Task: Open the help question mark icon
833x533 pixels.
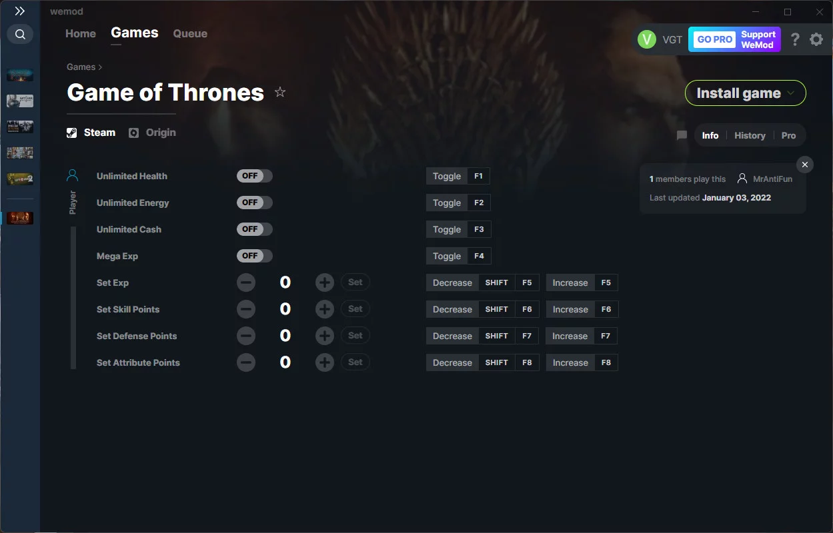Action: [795, 39]
